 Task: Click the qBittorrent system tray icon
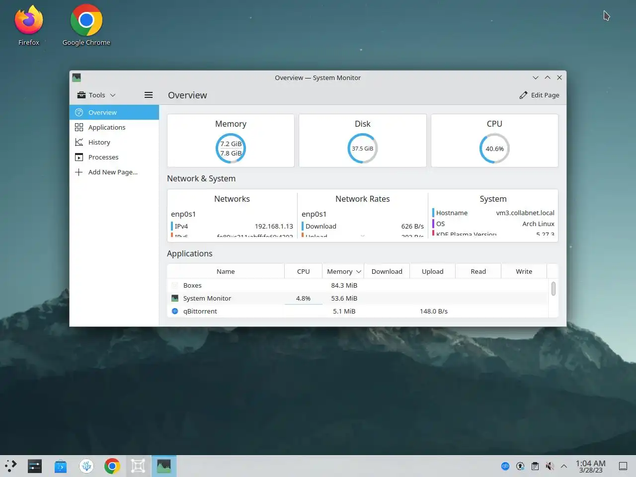(x=505, y=466)
